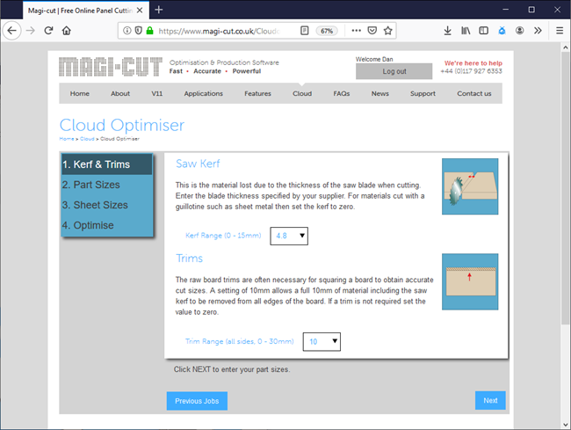Click the saw kerf illustration thumbnail
This screenshot has height=430, width=571.
click(x=469, y=186)
